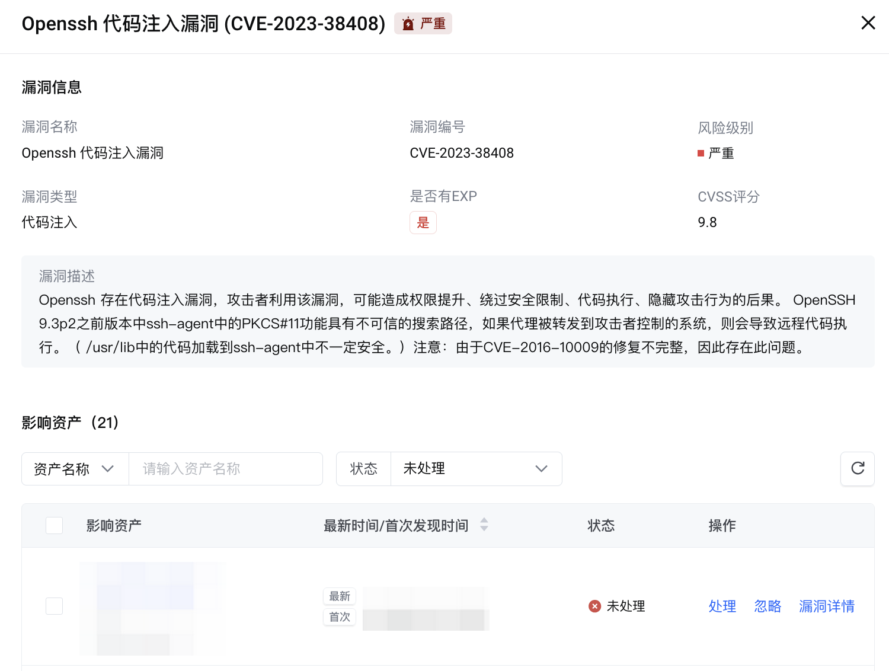Click the 漏洞信息 section heading
The width and height of the screenshot is (889, 671).
[52, 87]
